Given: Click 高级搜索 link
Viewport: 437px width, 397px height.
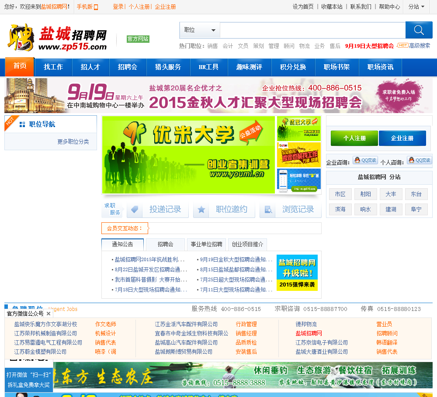Looking at the screenshot, I should point(420,45).
